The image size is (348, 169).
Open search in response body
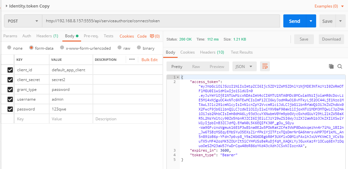pyautogui.click(x=340, y=66)
